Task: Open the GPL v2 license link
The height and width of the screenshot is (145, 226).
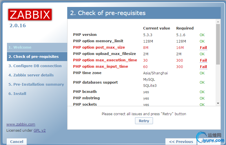Action: coord(40,131)
